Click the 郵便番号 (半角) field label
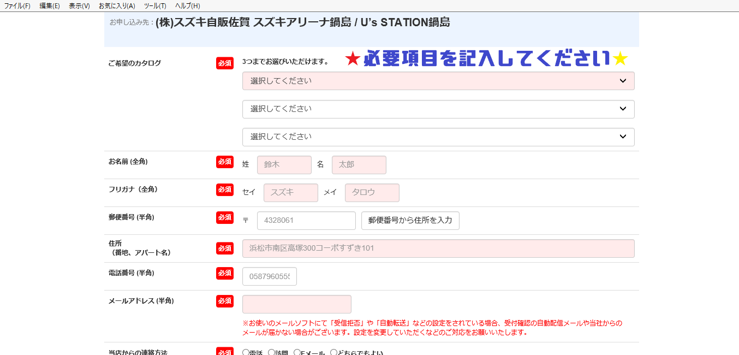Screen dimensions: 739x355 [x=132, y=217]
